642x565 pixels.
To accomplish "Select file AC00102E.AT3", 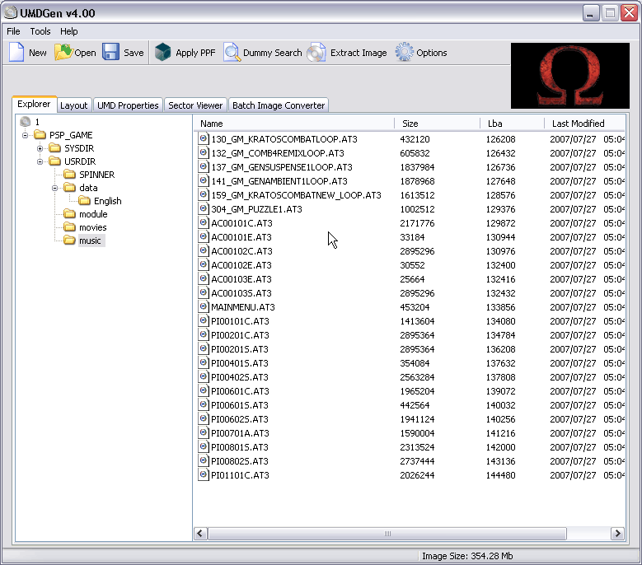I will (241, 264).
